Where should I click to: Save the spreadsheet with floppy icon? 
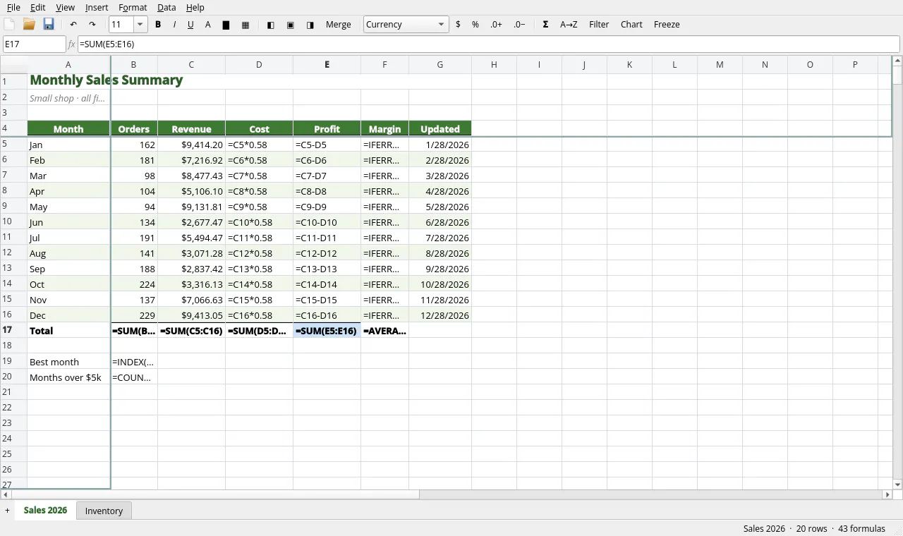tap(49, 25)
